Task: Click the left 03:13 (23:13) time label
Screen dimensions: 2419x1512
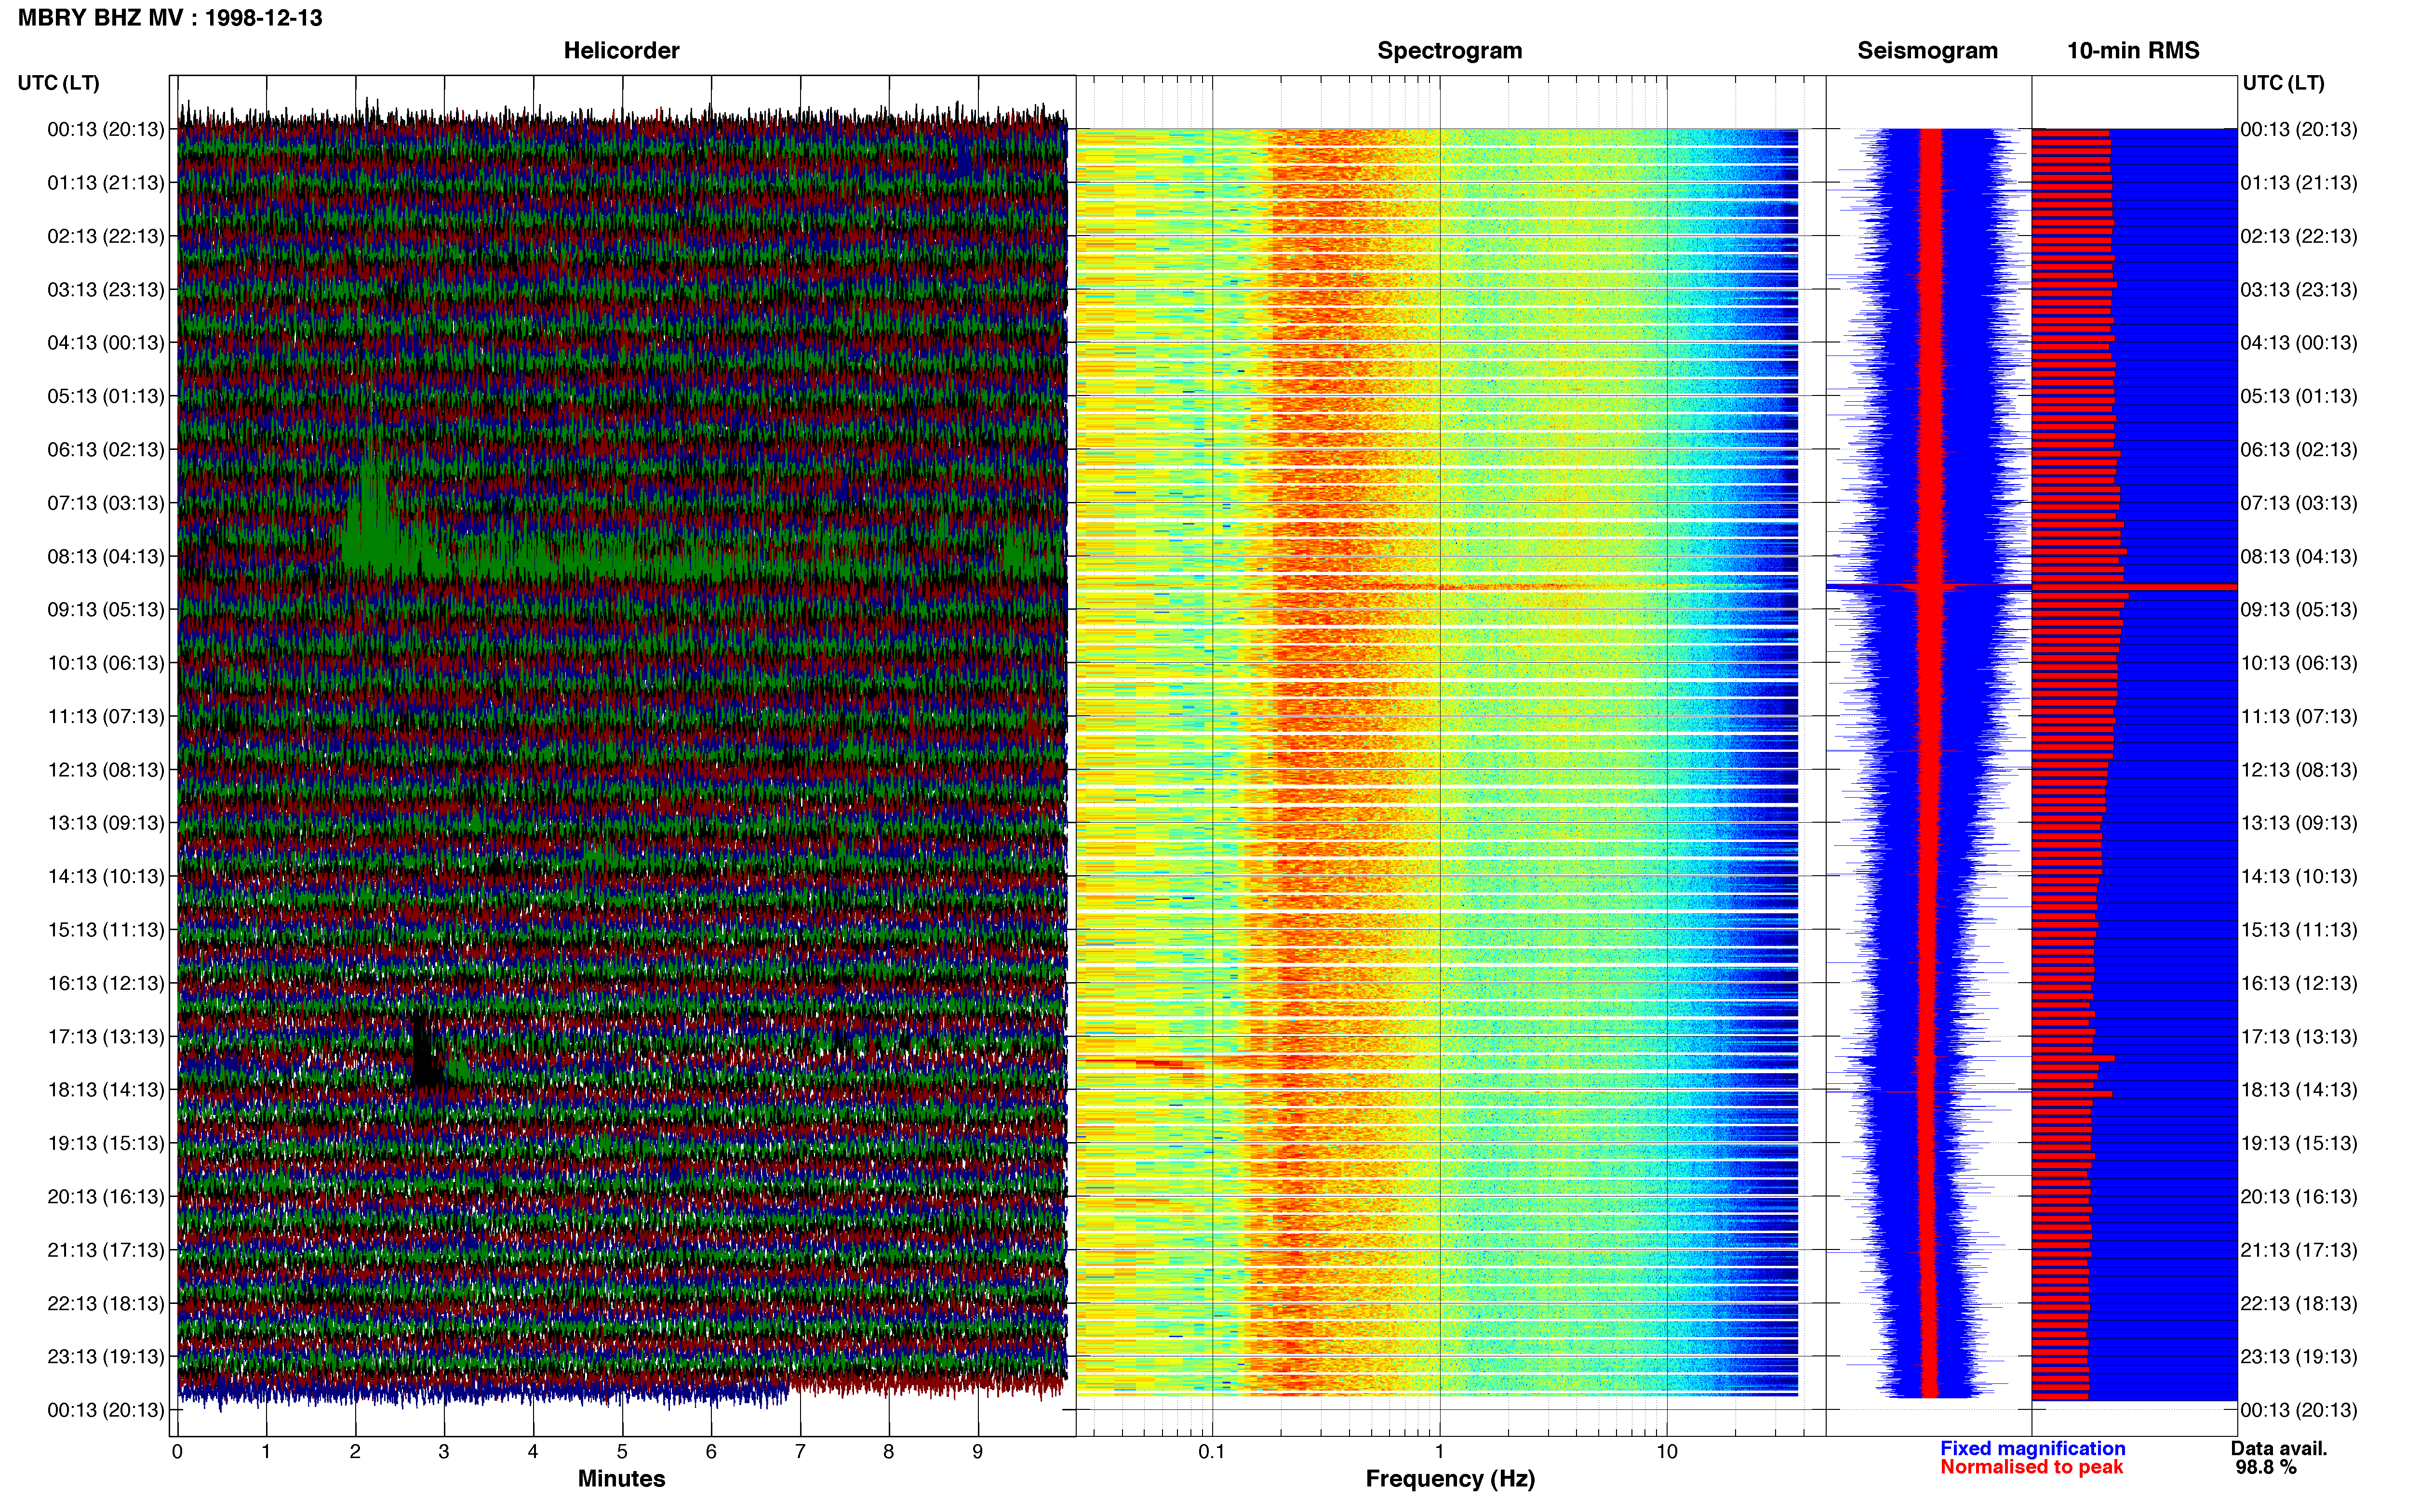Action: click(x=106, y=289)
